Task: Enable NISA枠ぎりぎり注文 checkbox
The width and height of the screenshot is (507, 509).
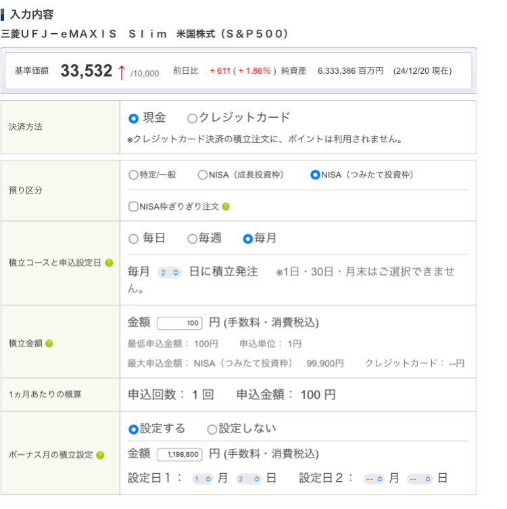Action: (133, 206)
